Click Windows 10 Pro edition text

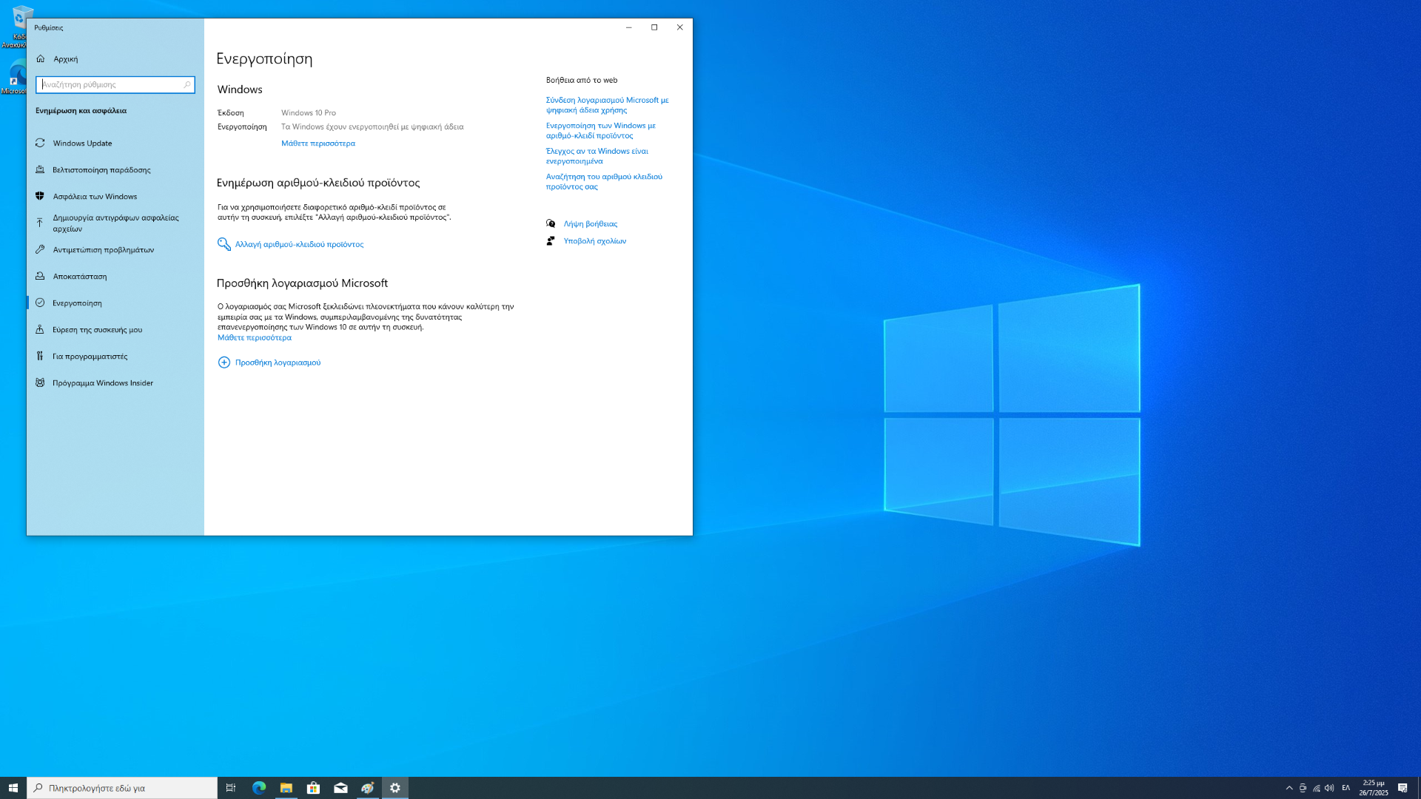click(x=309, y=113)
